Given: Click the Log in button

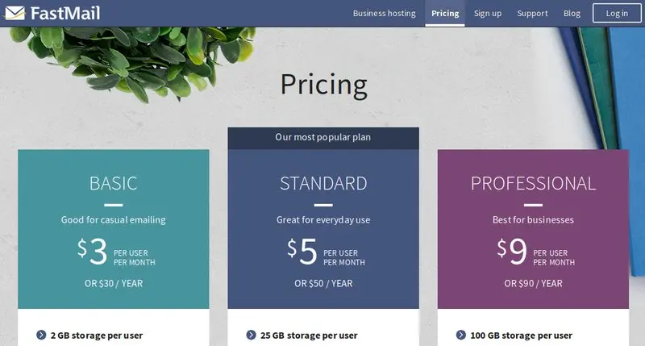Looking at the screenshot, I should [617, 13].
